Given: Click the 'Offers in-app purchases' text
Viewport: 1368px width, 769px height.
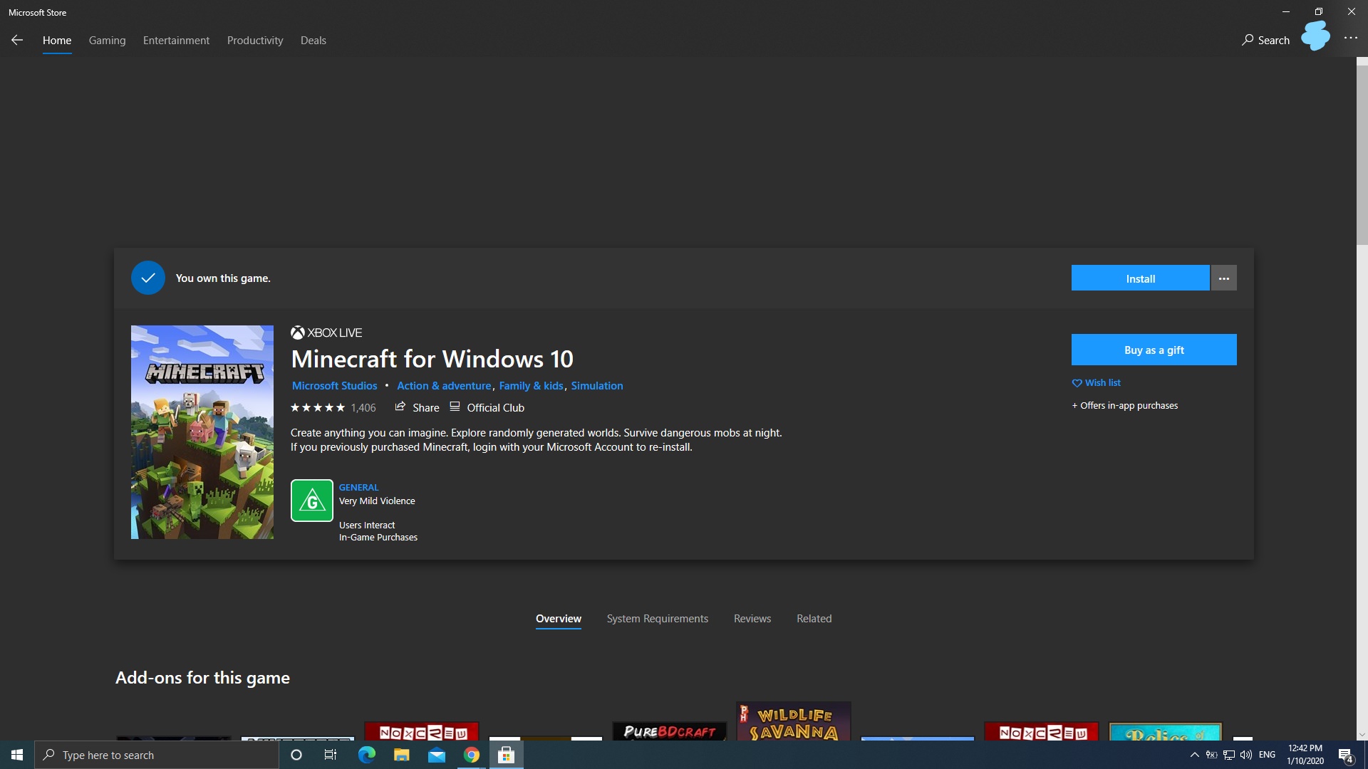Looking at the screenshot, I should 1125,406.
